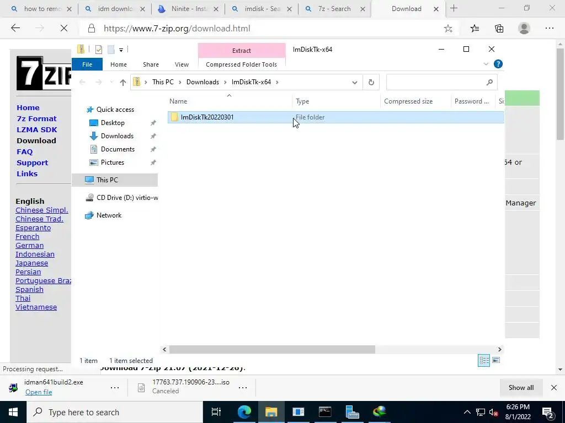The height and width of the screenshot is (423, 565).
Task: Open Edge profile avatar icon
Action: pos(524,29)
